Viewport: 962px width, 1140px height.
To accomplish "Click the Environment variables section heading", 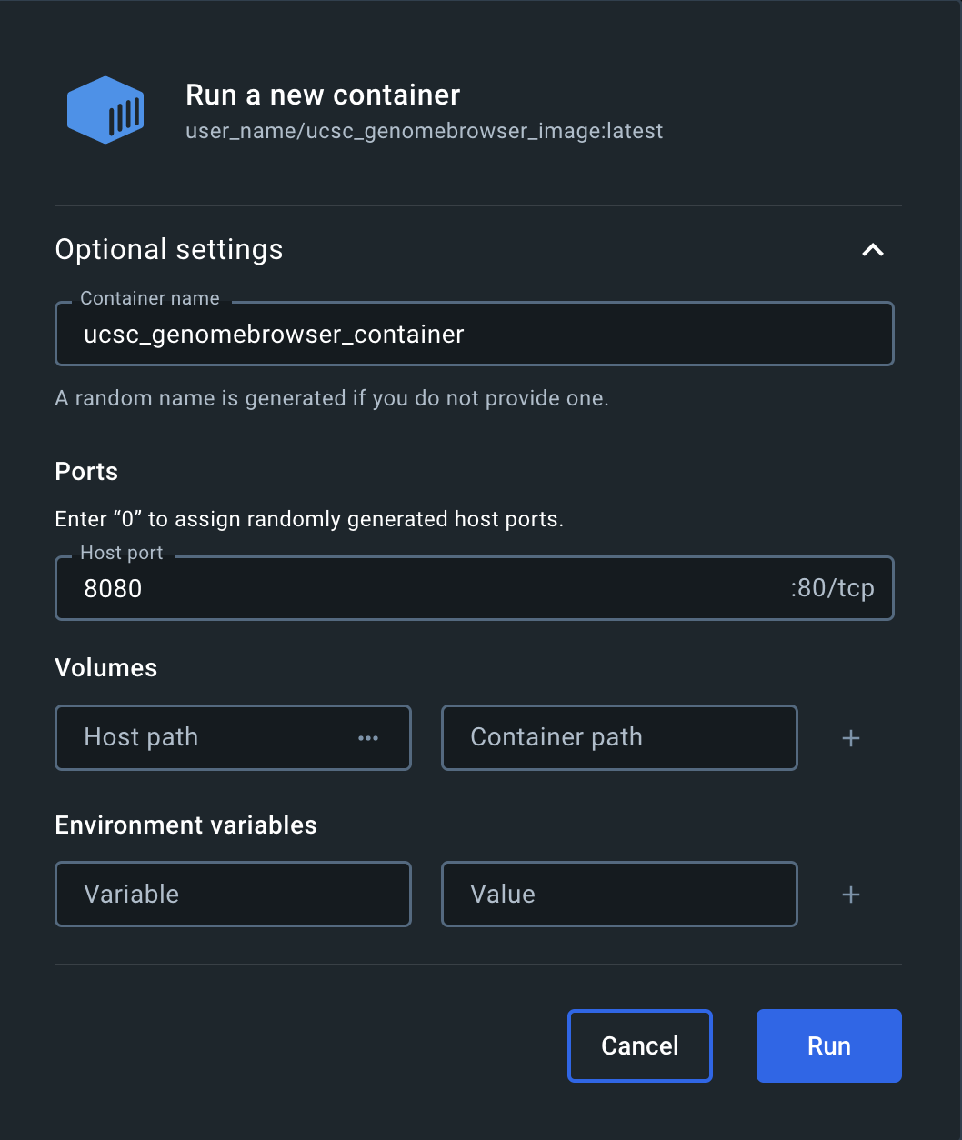I will click(185, 825).
